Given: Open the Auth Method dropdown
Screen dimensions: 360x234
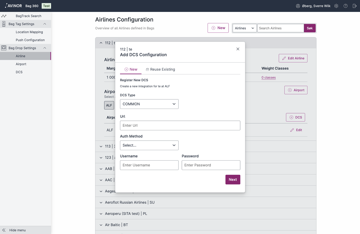Looking at the screenshot, I should (149, 145).
